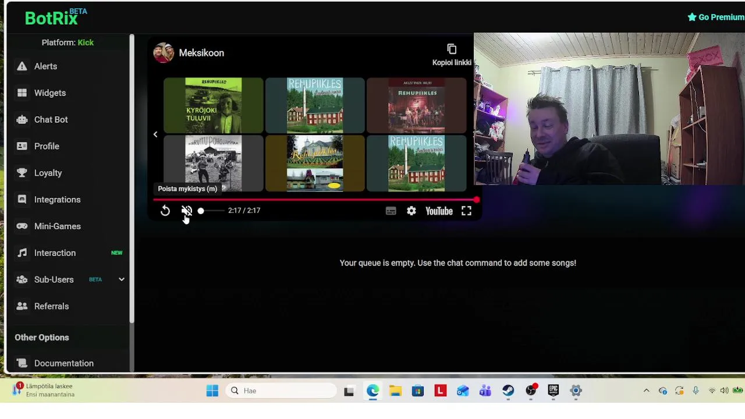The width and height of the screenshot is (745, 419).
Task: Click the Wi-Fi tray icon
Action: click(712, 391)
